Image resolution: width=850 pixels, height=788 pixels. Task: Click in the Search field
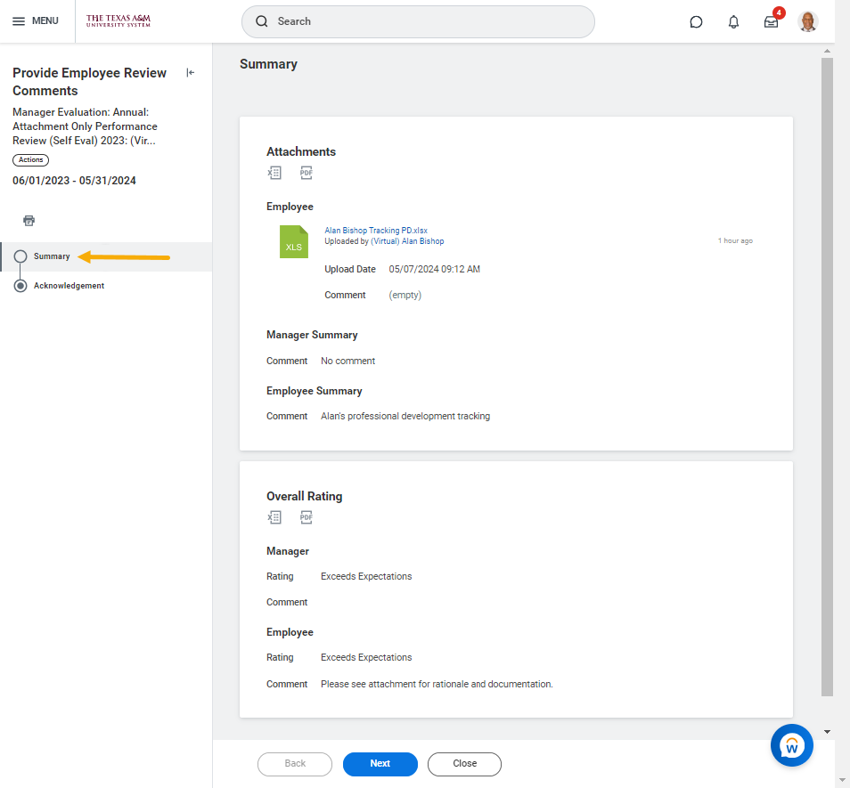click(417, 21)
